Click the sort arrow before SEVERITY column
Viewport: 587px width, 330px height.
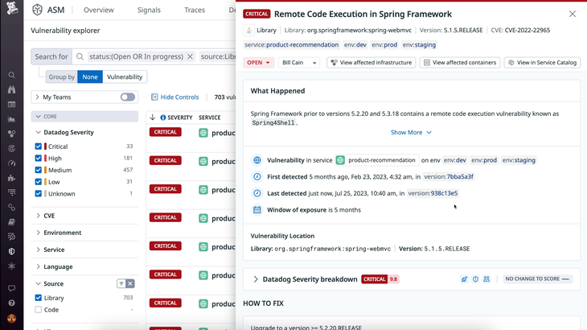[x=152, y=118]
